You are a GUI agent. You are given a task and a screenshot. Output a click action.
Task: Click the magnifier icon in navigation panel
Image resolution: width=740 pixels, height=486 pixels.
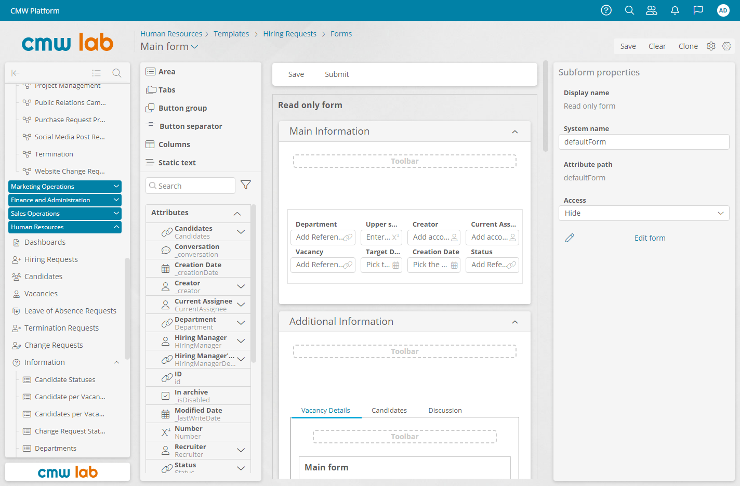[117, 73]
